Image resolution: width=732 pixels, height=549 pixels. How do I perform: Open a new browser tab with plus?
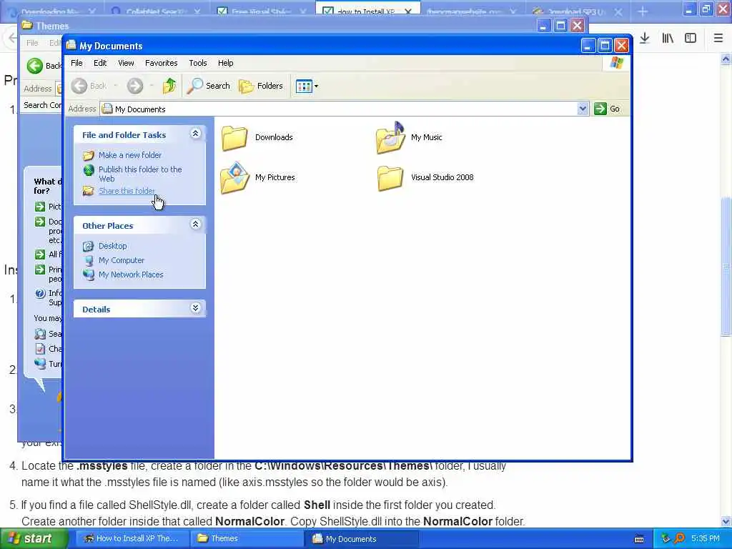click(643, 11)
